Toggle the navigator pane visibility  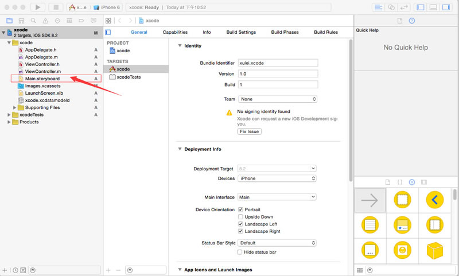coord(421,7)
